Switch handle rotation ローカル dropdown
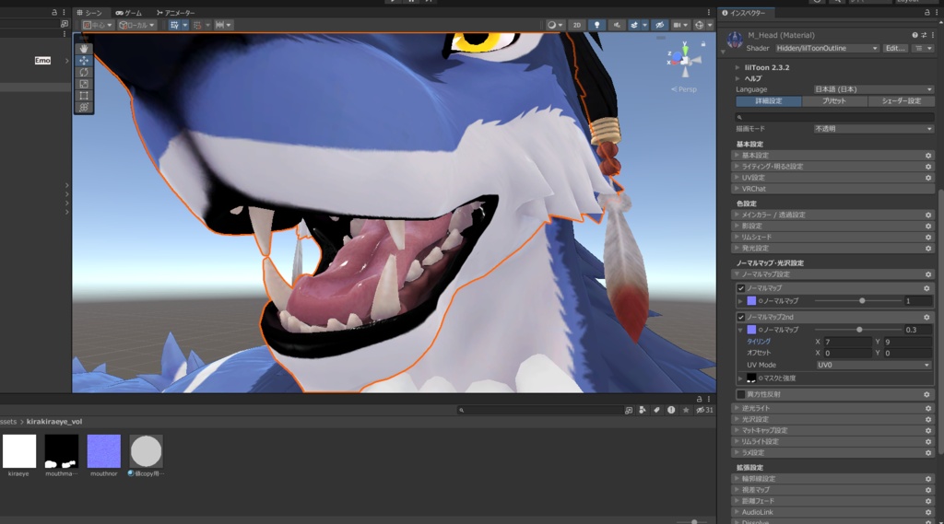This screenshot has width=944, height=524. click(136, 25)
